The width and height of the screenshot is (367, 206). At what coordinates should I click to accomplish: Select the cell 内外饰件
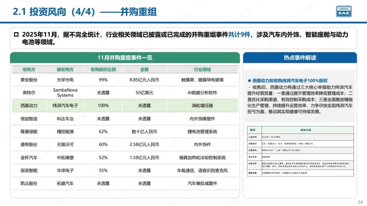(202, 145)
